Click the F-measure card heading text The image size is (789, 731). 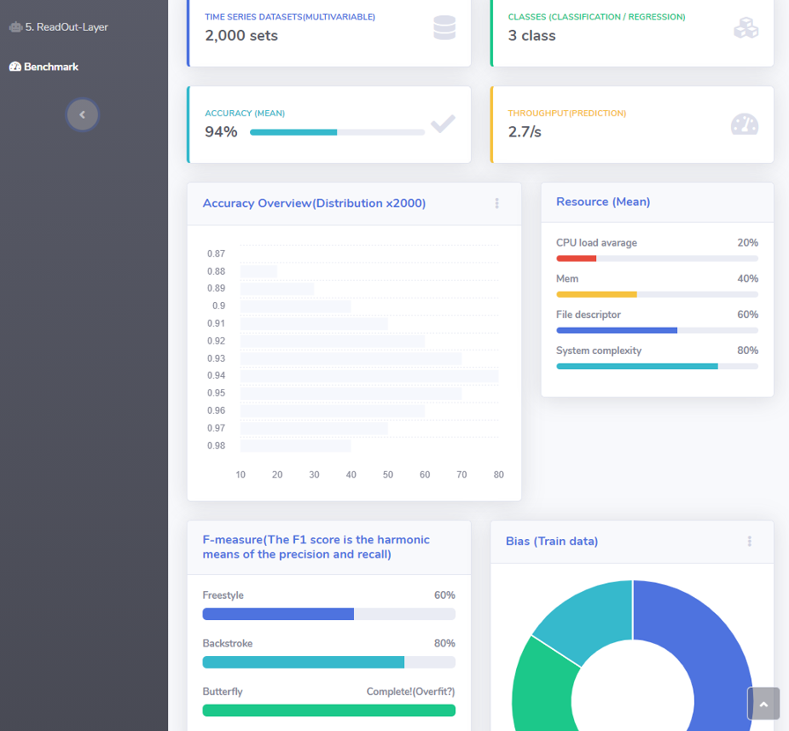click(316, 547)
